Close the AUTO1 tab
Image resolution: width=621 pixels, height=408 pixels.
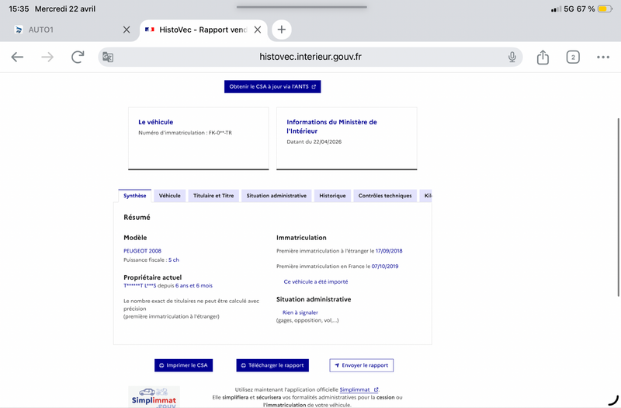(x=127, y=30)
